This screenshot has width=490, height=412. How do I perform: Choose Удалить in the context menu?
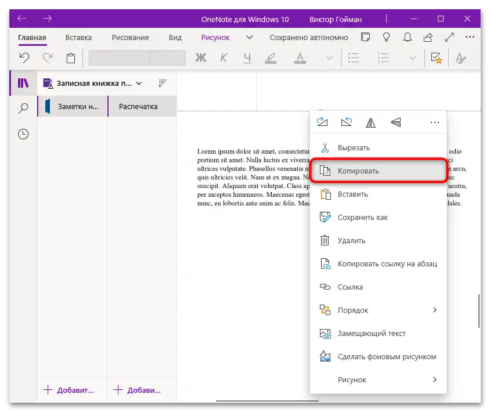tap(378, 240)
